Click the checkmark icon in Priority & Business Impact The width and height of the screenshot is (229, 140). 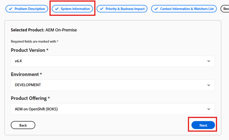[102, 9]
